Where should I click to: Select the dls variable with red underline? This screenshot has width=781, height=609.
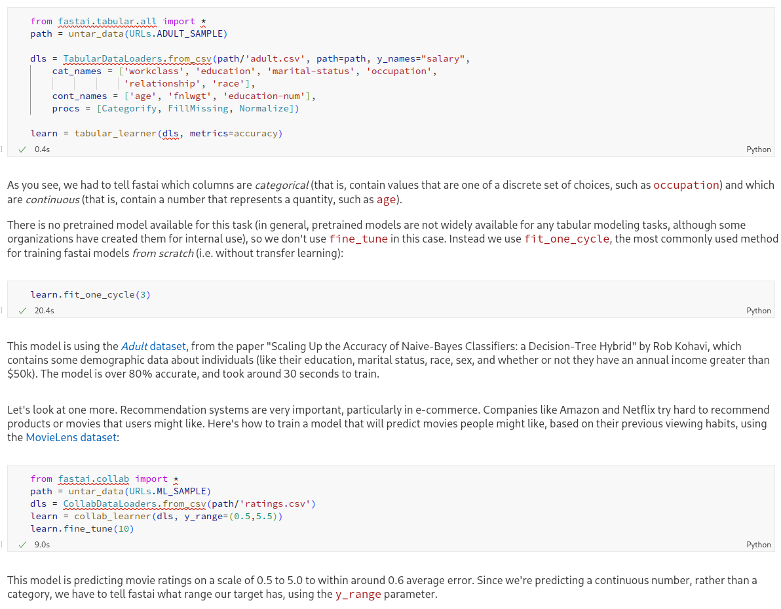point(170,133)
